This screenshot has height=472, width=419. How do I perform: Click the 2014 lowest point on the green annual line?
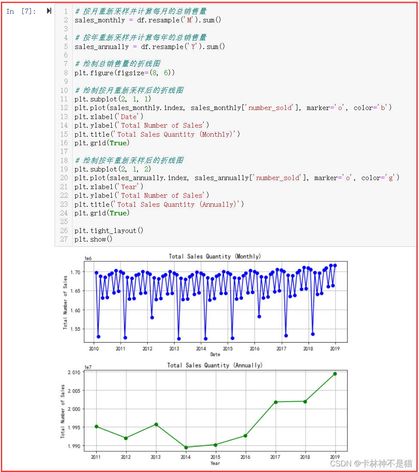pos(186,447)
